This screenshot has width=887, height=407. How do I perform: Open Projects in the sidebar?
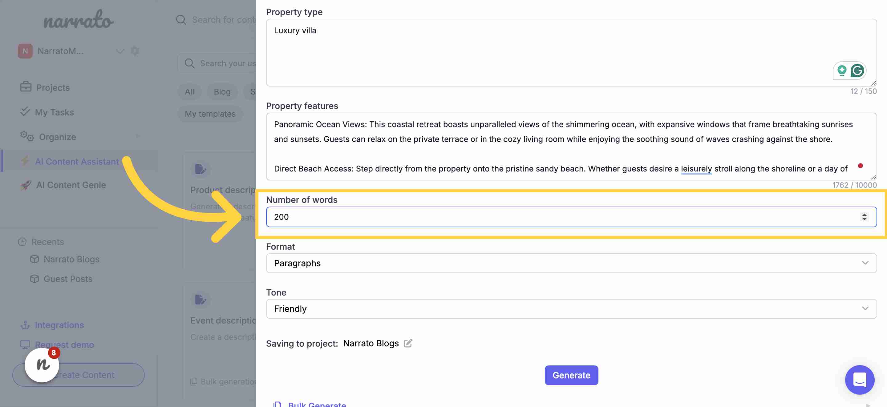coord(53,87)
